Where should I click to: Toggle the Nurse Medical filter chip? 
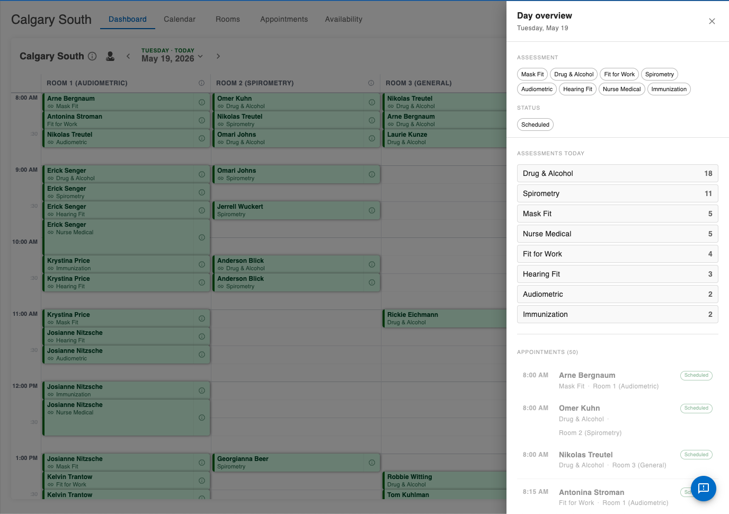pos(622,89)
